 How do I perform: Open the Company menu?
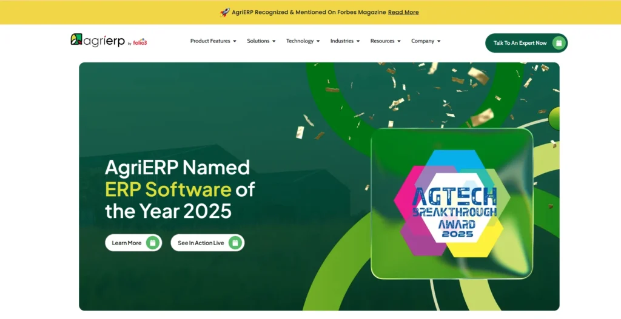426,41
